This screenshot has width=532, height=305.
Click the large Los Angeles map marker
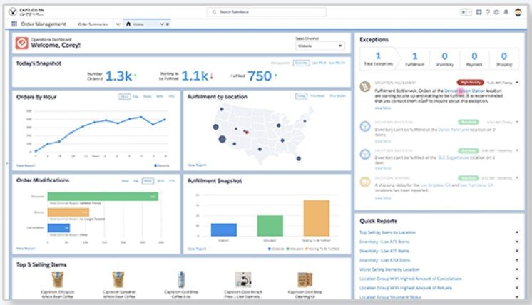point(222,139)
